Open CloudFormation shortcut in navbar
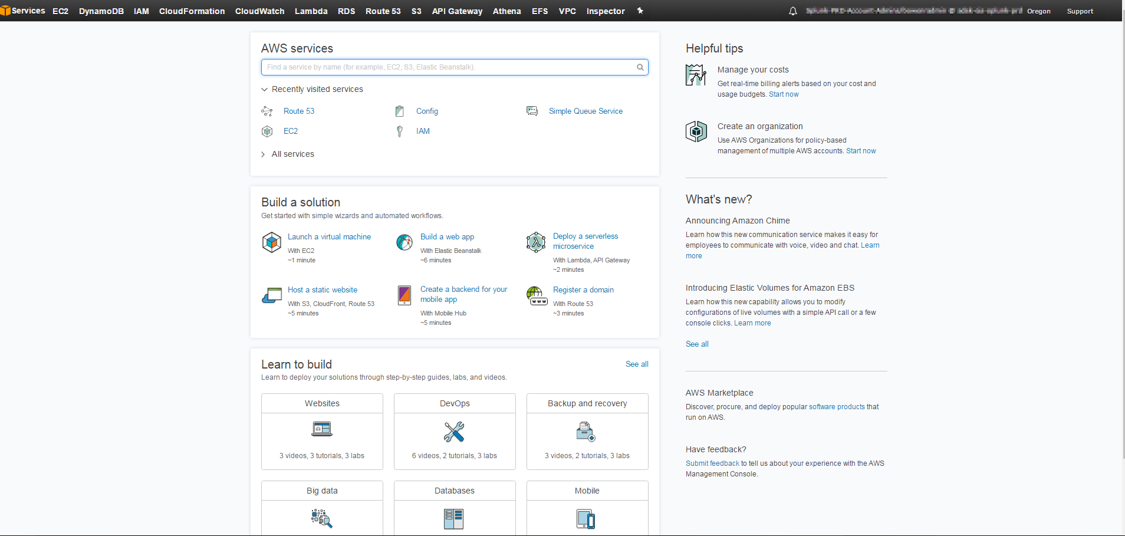 coord(192,11)
